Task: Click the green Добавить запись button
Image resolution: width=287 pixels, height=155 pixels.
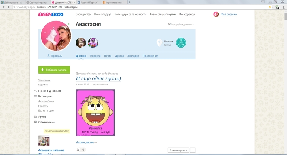Action: (x=54, y=70)
